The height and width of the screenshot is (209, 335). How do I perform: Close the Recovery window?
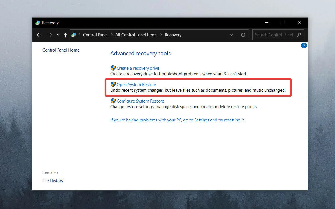tap(299, 23)
